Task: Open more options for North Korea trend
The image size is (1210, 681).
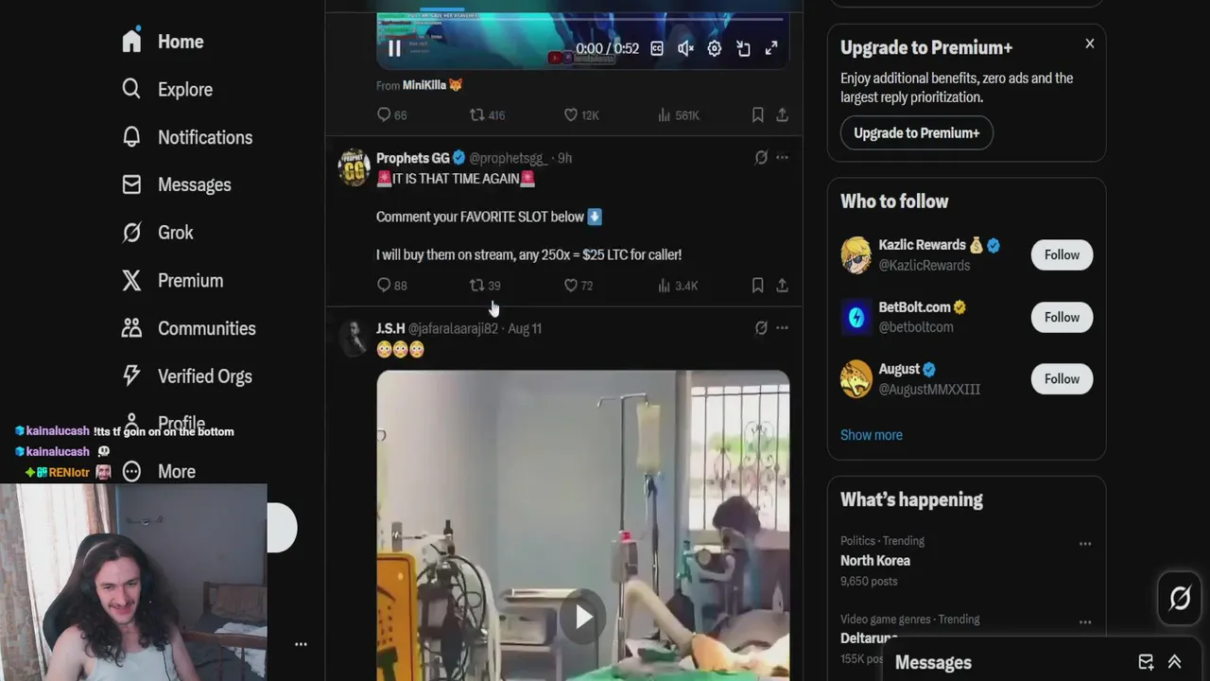Action: [x=1085, y=544]
